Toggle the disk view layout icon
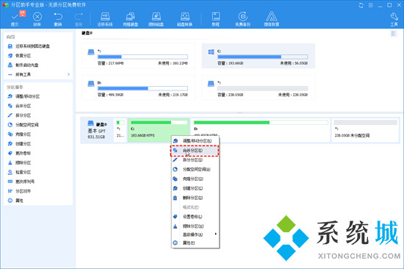Image resolution: width=404 pixels, height=269 pixels. point(394,34)
